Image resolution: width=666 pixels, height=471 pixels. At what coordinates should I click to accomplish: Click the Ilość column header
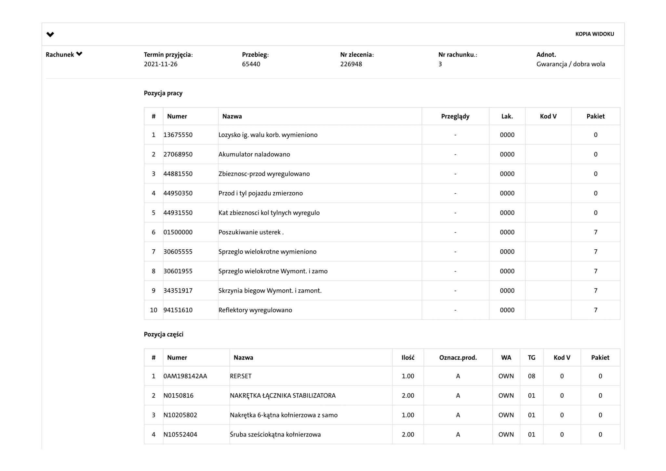click(408, 357)
